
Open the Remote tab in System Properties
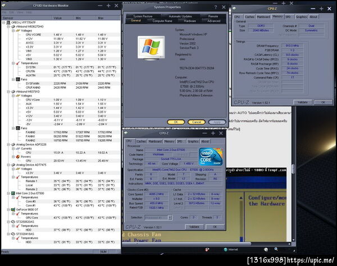click(213, 16)
